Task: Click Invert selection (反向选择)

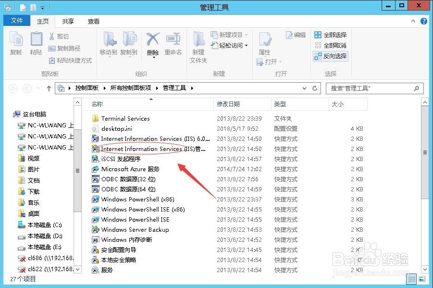Action: pyautogui.click(x=331, y=56)
